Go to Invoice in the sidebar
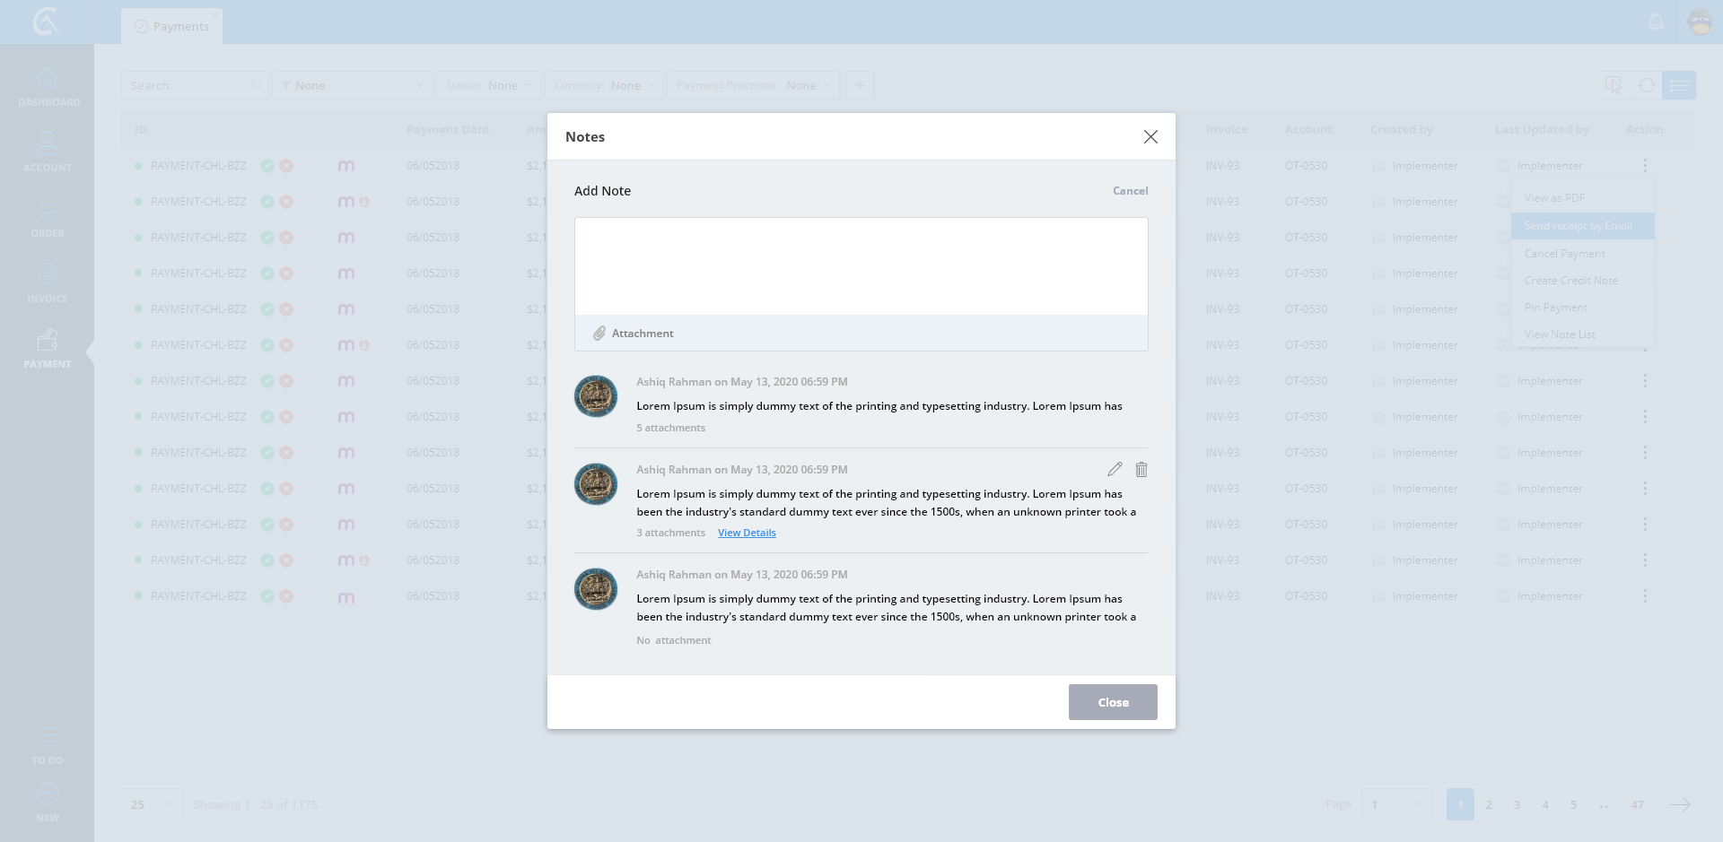 click(x=48, y=282)
